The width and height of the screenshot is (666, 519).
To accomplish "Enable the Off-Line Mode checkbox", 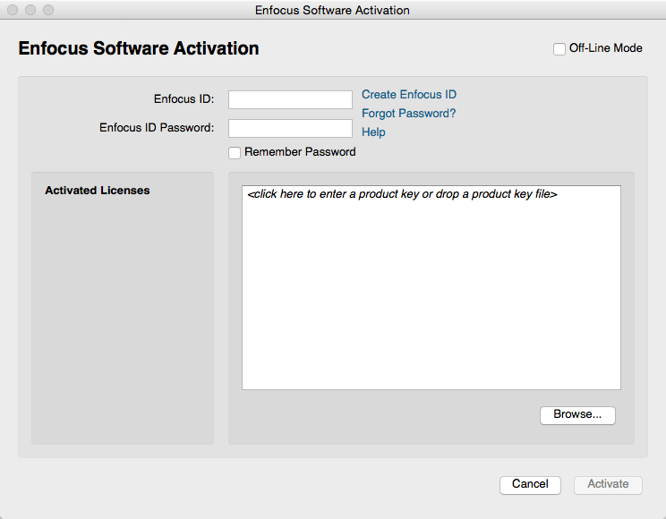I will (x=559, y=49).
